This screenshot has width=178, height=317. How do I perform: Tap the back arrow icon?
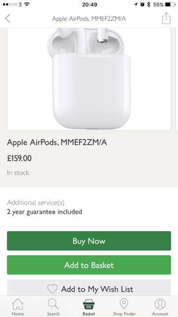[8, 18]
